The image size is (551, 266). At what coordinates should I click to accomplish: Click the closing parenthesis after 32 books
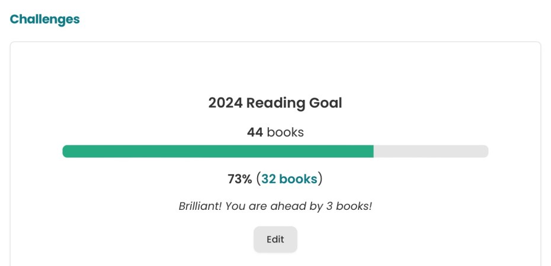click(321, 179)
